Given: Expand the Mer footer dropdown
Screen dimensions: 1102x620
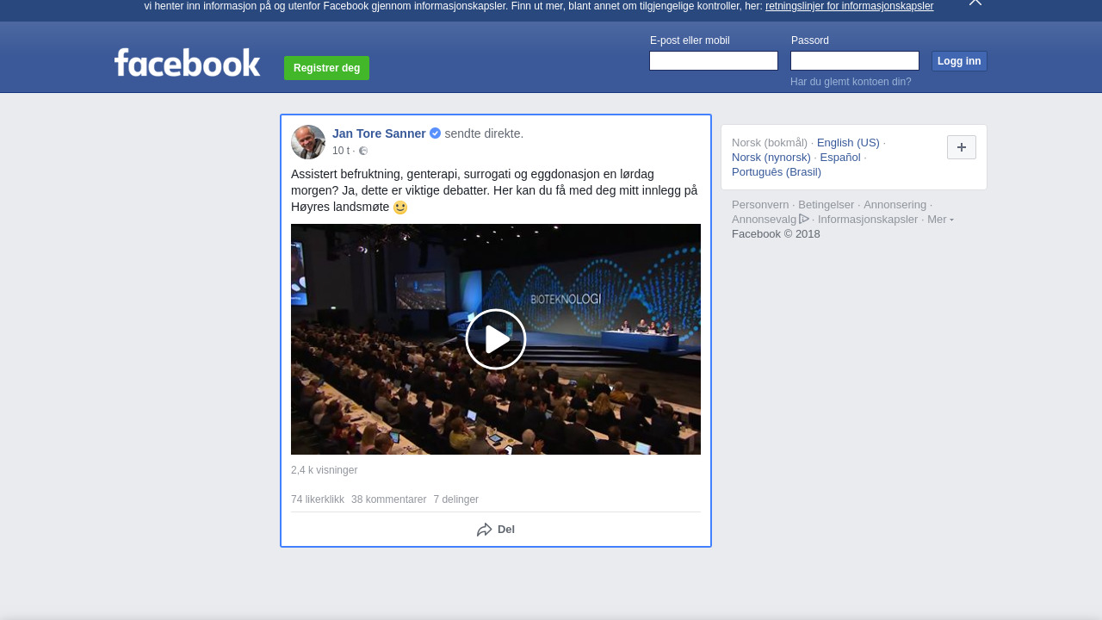Looking at the screenshot, I should [940, 220].
